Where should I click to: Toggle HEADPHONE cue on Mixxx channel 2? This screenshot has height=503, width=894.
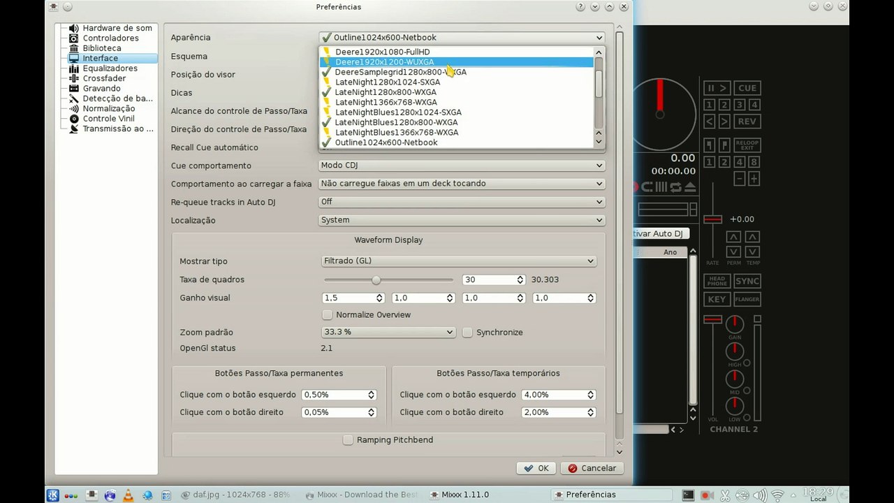tap(717, 281)
